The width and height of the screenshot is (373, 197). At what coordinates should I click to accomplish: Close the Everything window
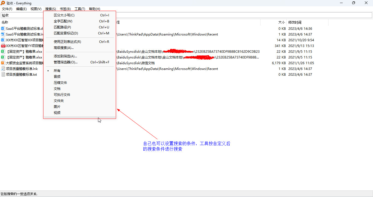point(366,3)
